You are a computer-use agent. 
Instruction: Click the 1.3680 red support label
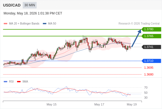tap(149, 74)
